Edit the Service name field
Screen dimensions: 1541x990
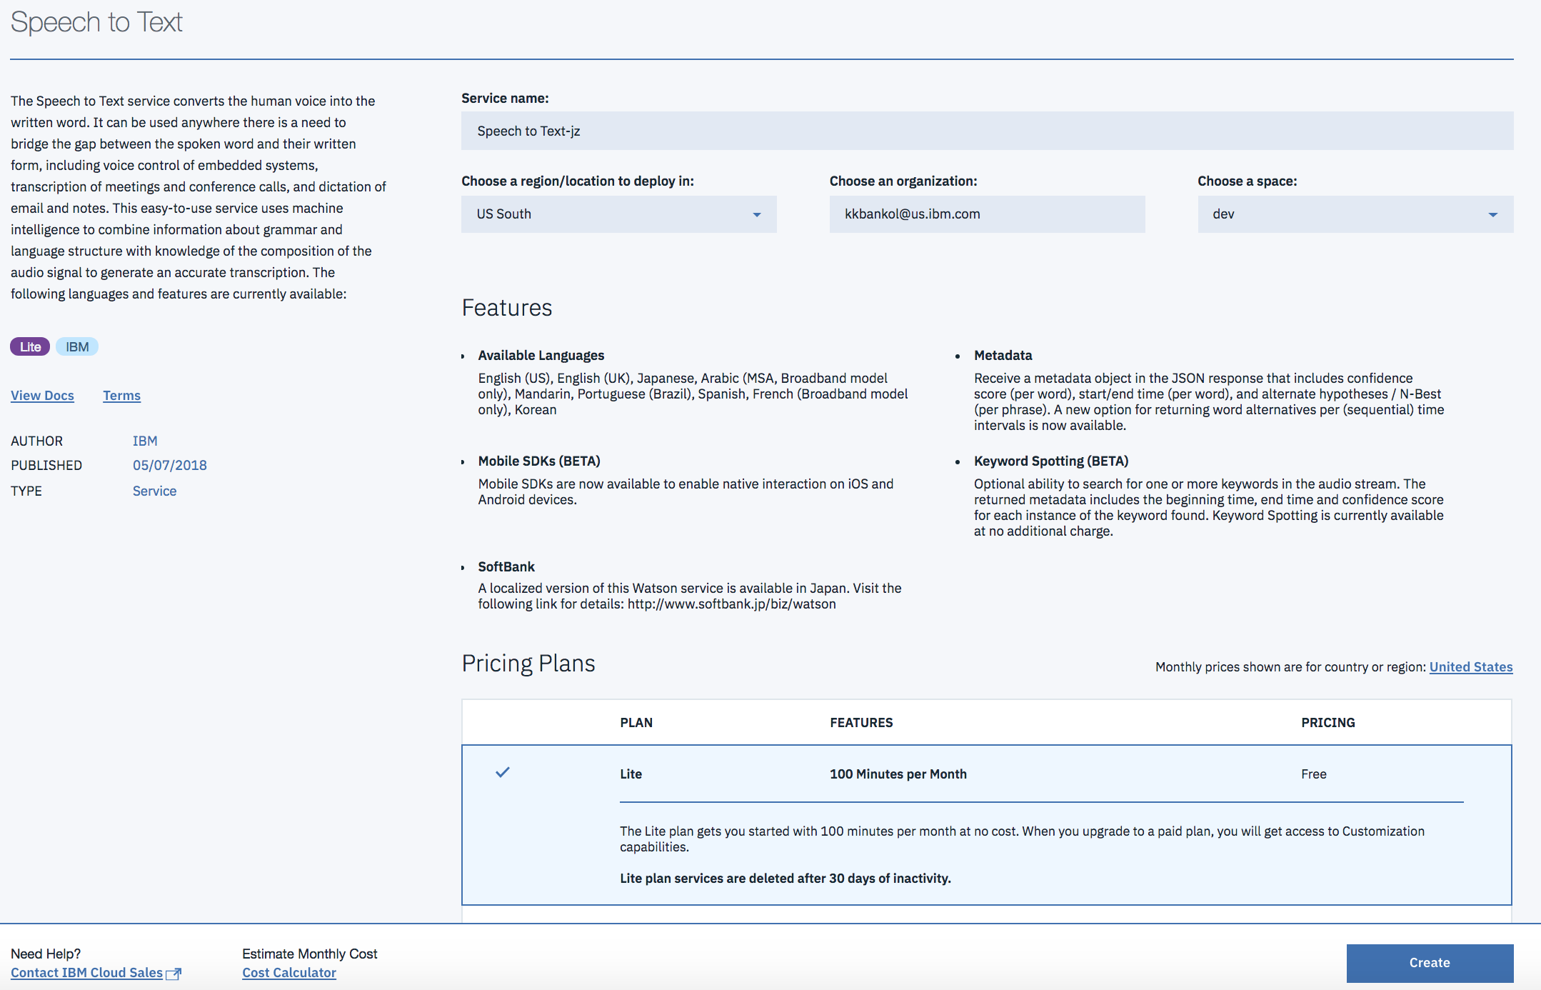(x=986, y=131)
